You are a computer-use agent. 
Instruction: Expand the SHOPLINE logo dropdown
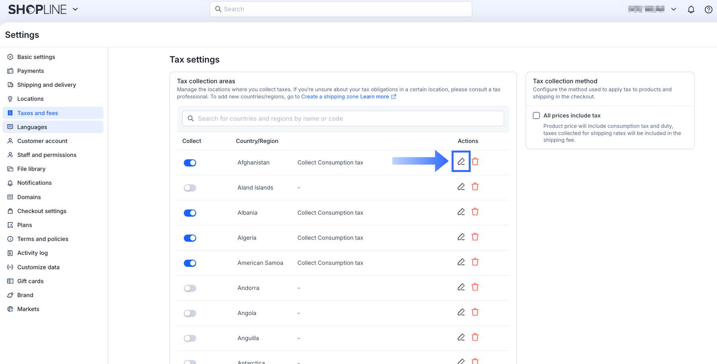tap(75, 9)
